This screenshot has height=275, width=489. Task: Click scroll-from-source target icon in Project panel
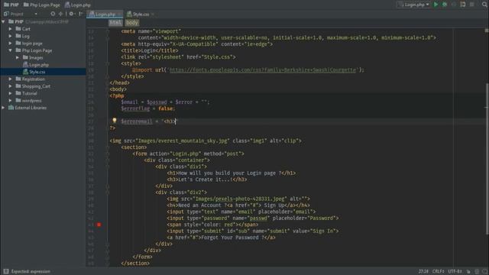[53, 14]
